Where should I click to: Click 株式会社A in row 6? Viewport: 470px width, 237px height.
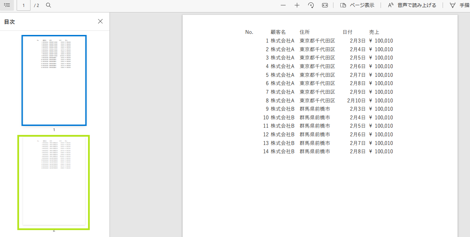point(282,83)
